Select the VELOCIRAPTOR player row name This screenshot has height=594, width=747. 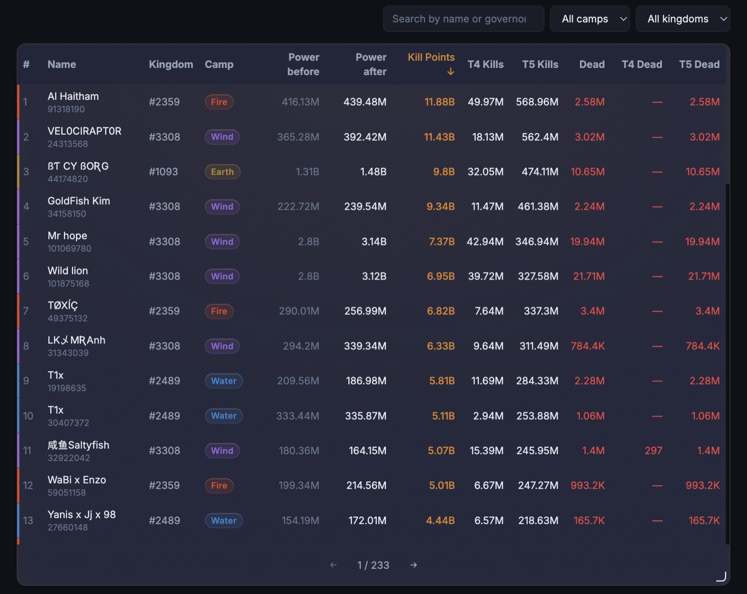(85, 131)
